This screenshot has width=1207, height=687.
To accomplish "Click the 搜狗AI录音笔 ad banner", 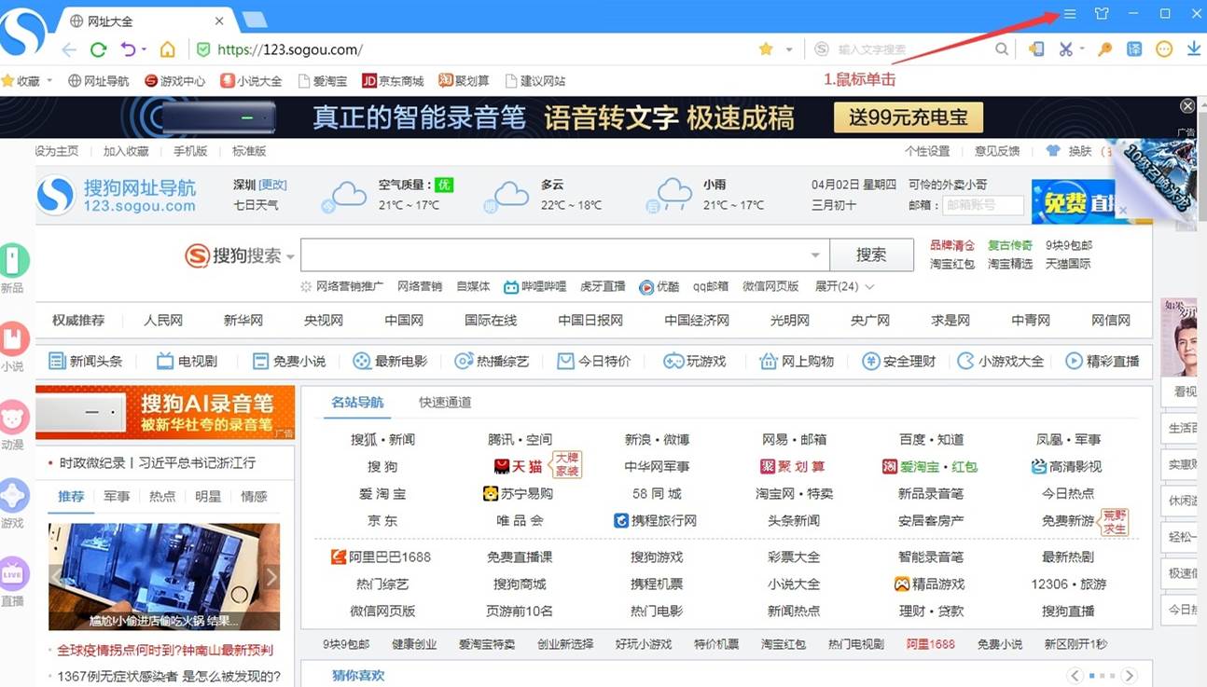I will [165, 412].
